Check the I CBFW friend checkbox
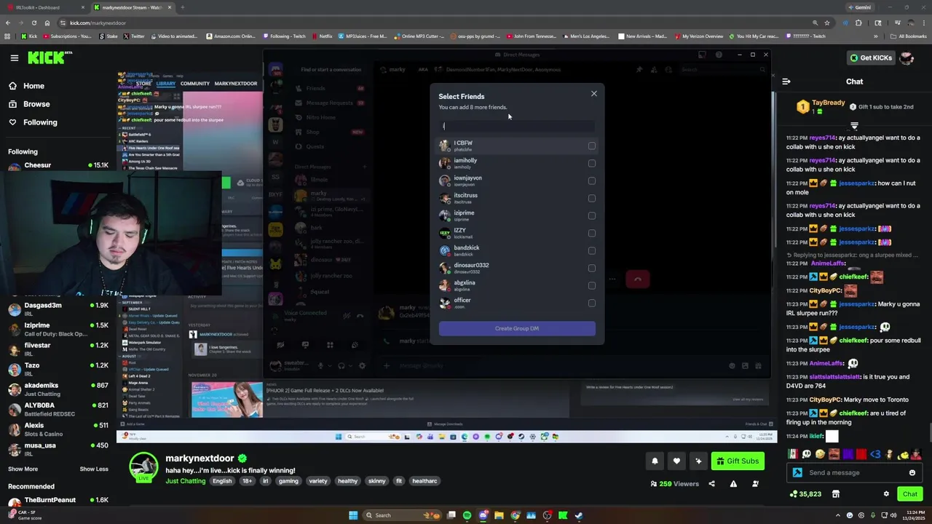 [592, 146]
